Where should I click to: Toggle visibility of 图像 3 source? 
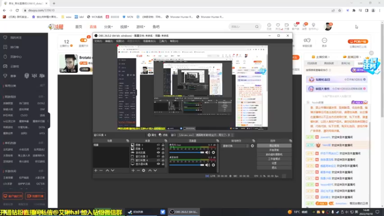click(x=158, y=145)
